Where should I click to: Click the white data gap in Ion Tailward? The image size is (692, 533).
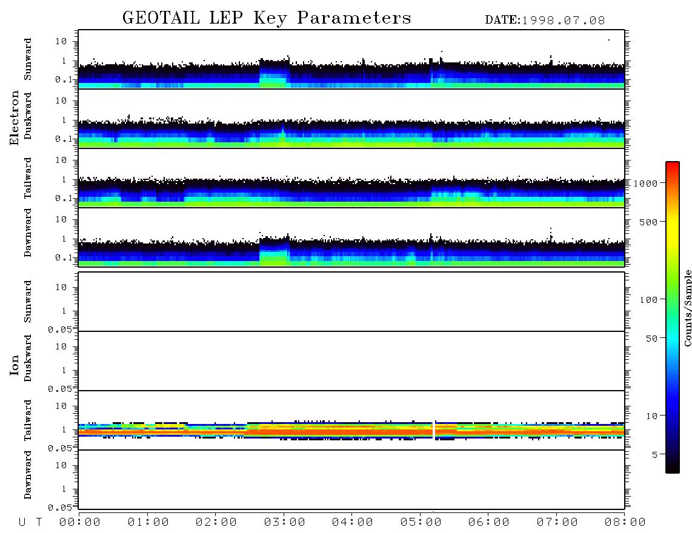click(434, 430)
